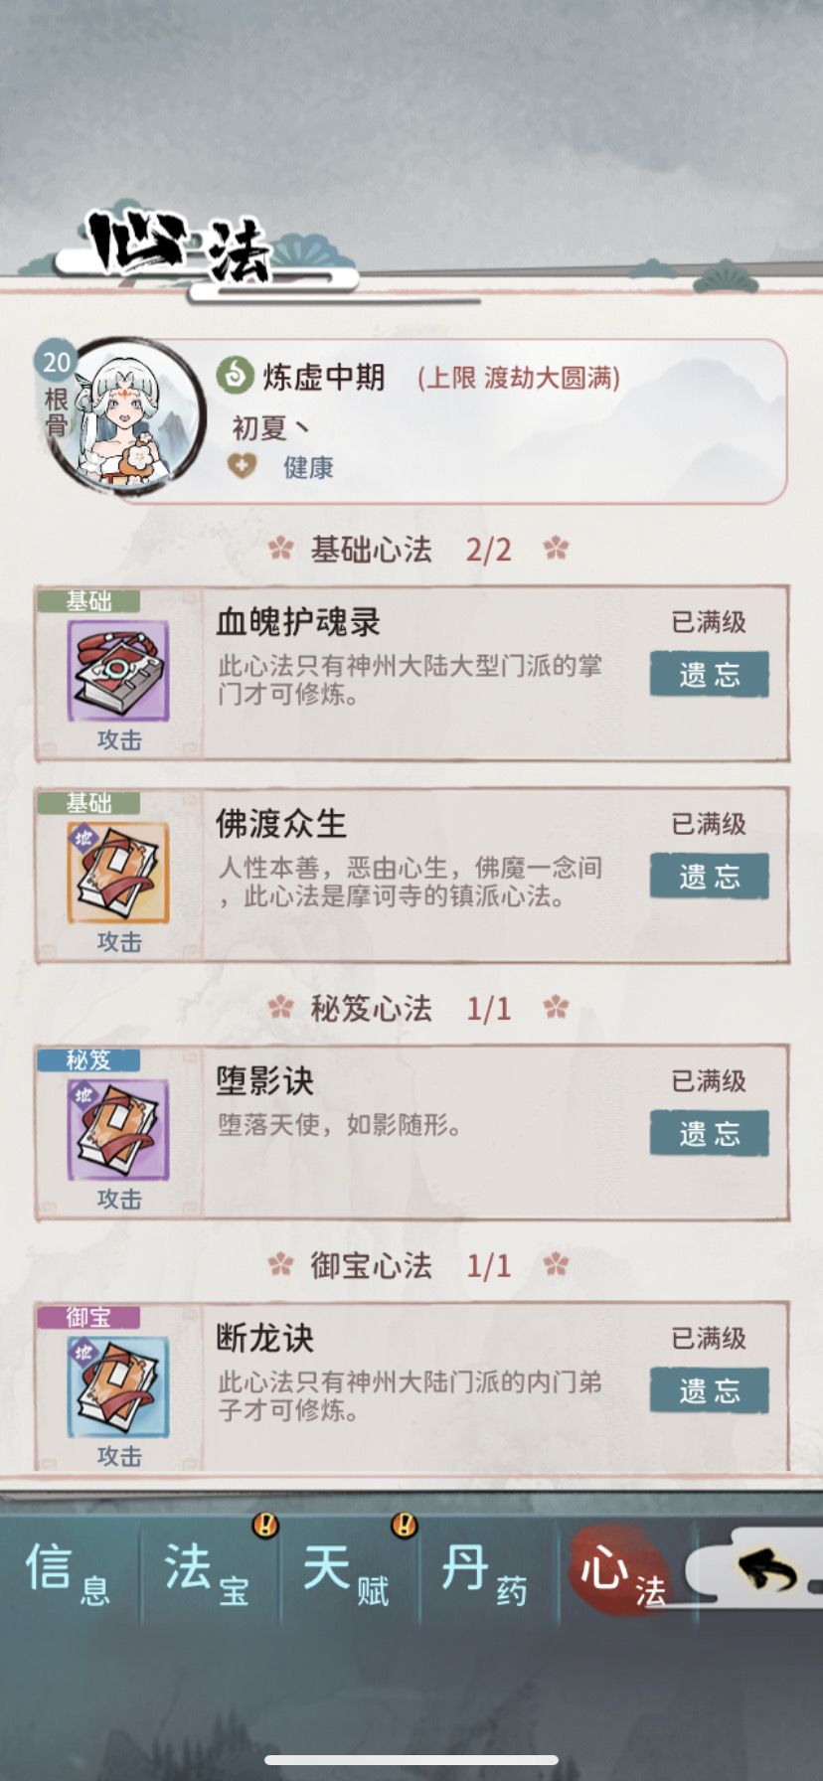Tap the 佛渡众生 scroll icon
Viewport: 823px width, 1781px height.
point(118,874)
